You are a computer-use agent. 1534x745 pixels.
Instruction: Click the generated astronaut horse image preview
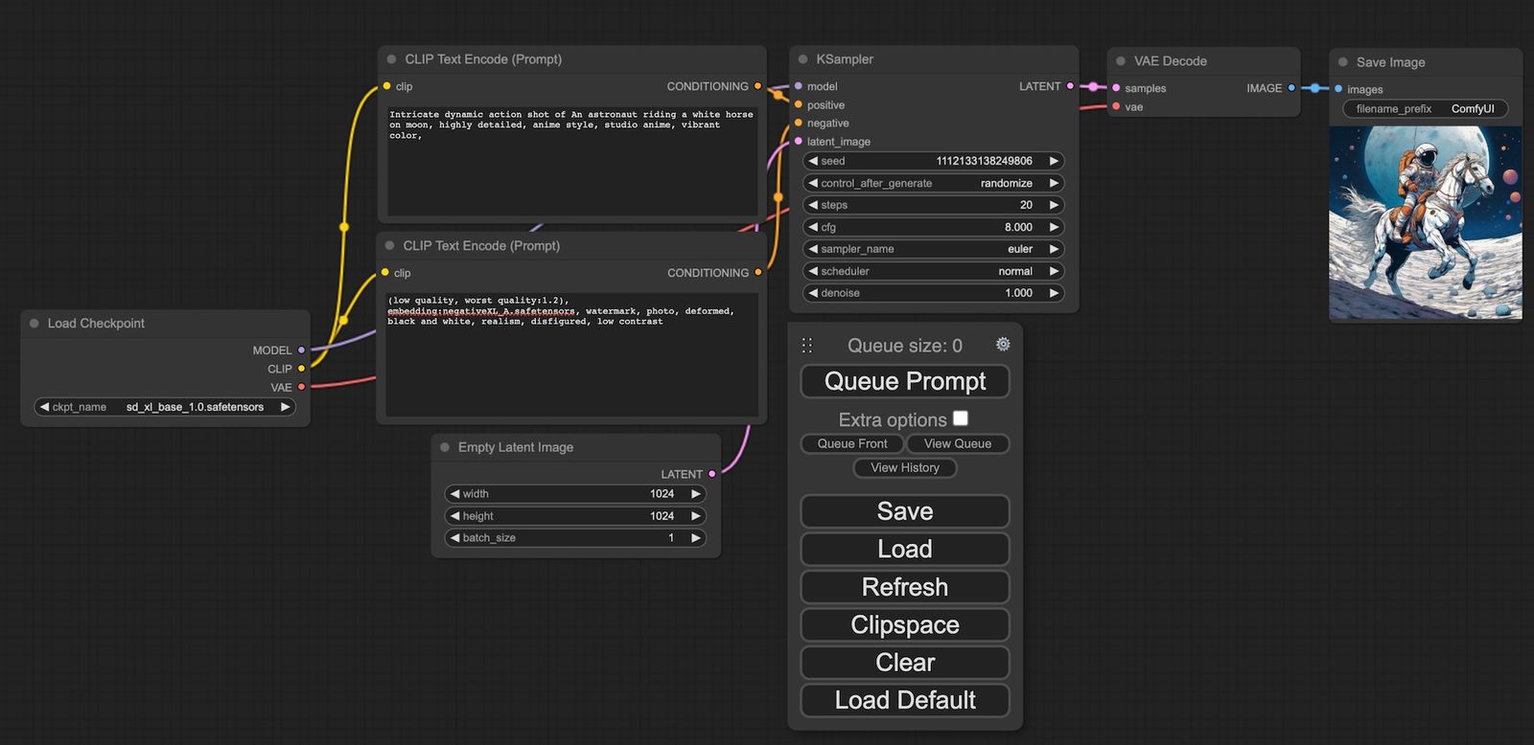[1426, 223]
